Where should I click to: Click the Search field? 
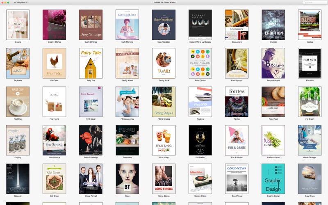pyautogui.click(x=314, y=2)
